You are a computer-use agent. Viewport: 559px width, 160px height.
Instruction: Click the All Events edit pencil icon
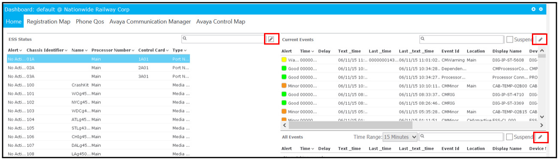541,137
